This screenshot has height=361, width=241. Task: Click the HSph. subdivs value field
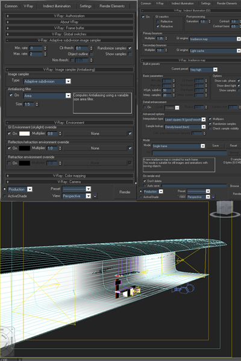(167, 90)
